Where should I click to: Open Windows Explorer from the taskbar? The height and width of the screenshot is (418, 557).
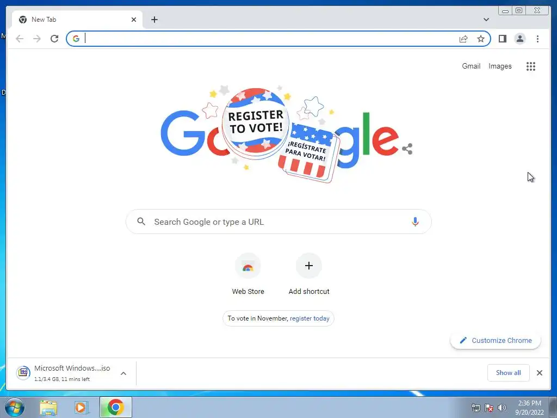tap(48, 407)
